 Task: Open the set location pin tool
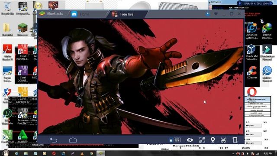tap(213, 140)
